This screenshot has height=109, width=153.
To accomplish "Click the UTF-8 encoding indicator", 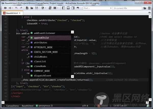I will point(85,106).
